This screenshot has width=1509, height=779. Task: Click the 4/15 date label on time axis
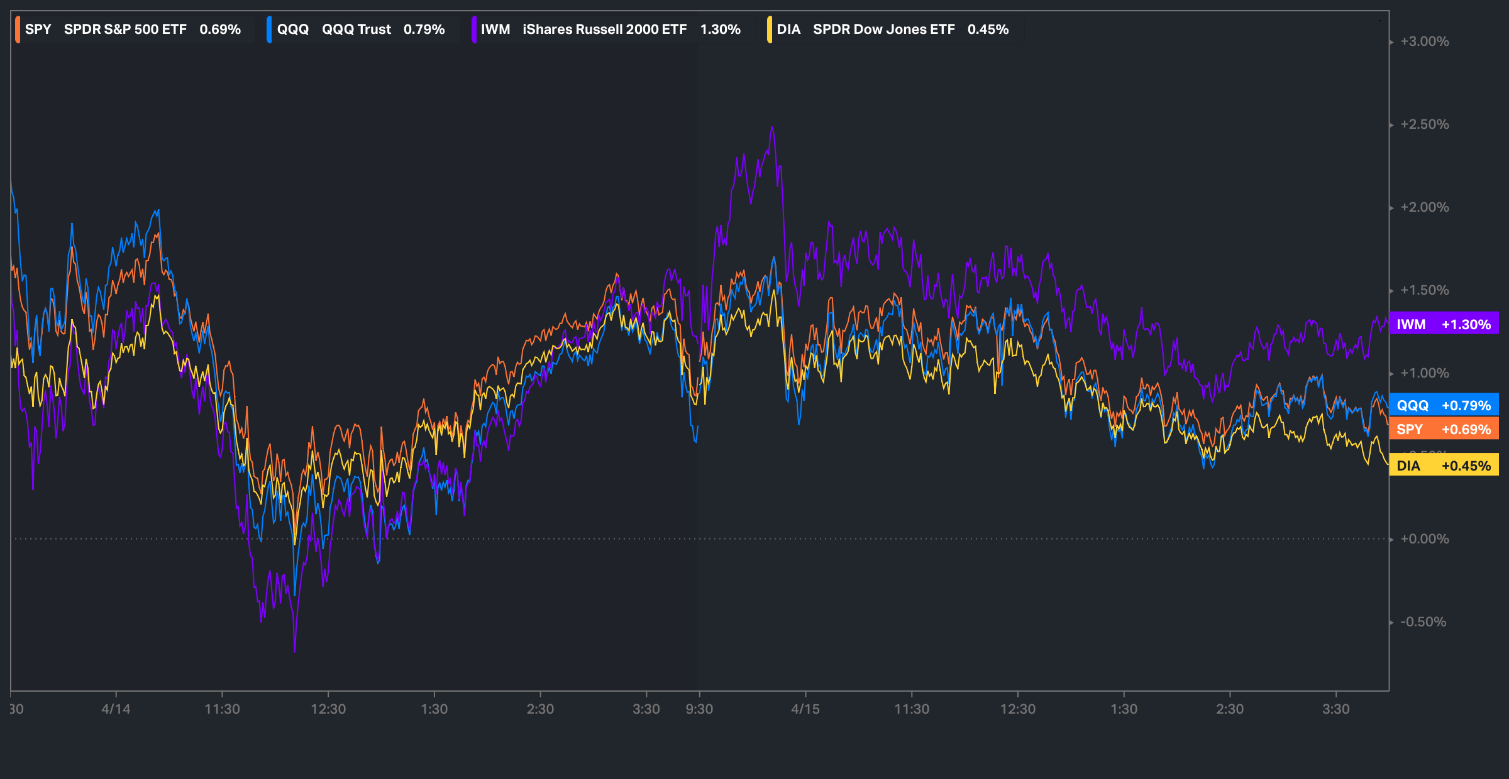point(805,709)
